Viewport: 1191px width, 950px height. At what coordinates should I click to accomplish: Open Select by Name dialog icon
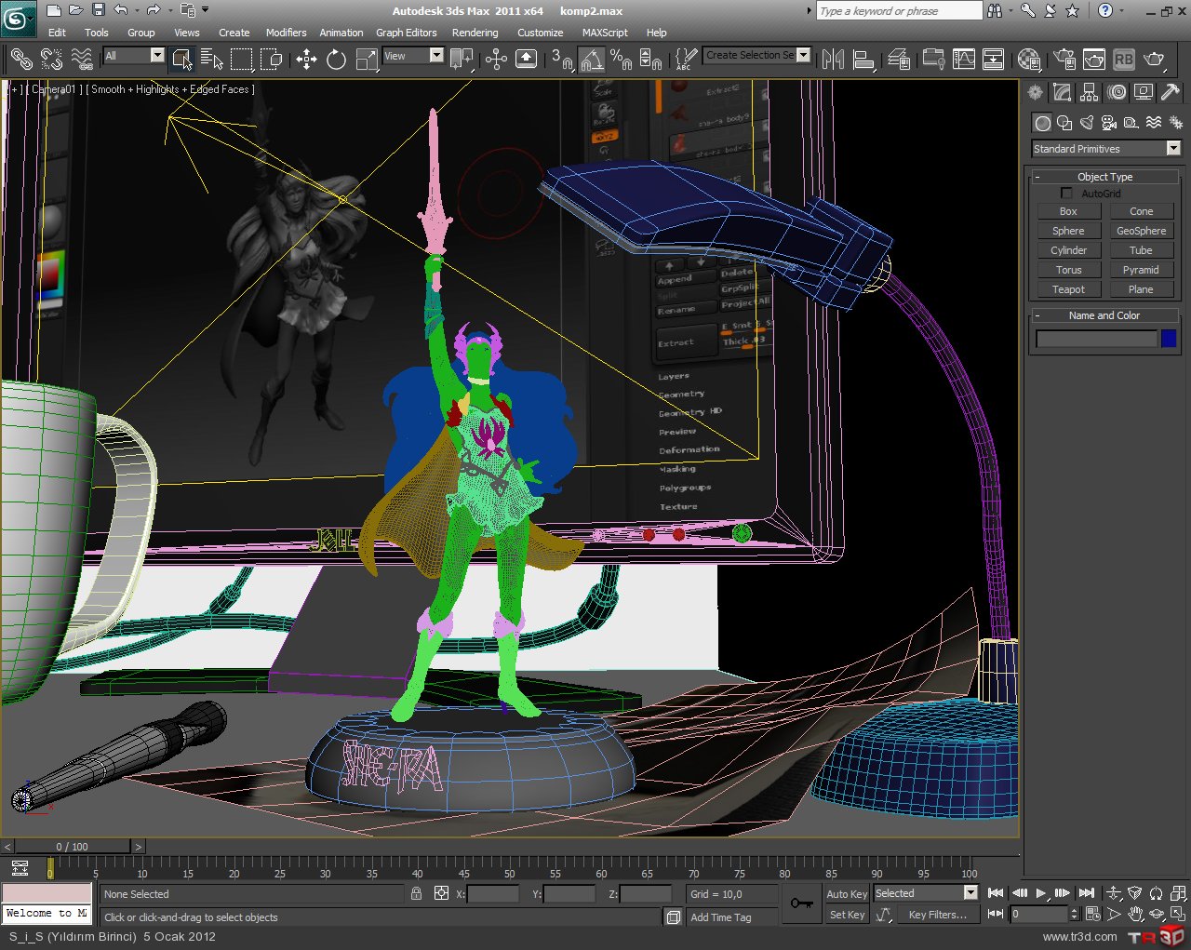tap(212, 60)
